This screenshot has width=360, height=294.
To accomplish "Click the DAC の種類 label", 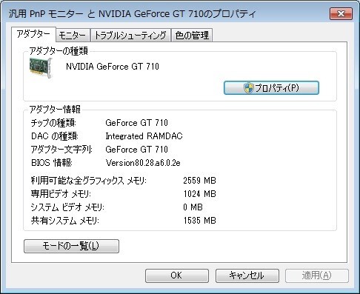I will point(55,136).
